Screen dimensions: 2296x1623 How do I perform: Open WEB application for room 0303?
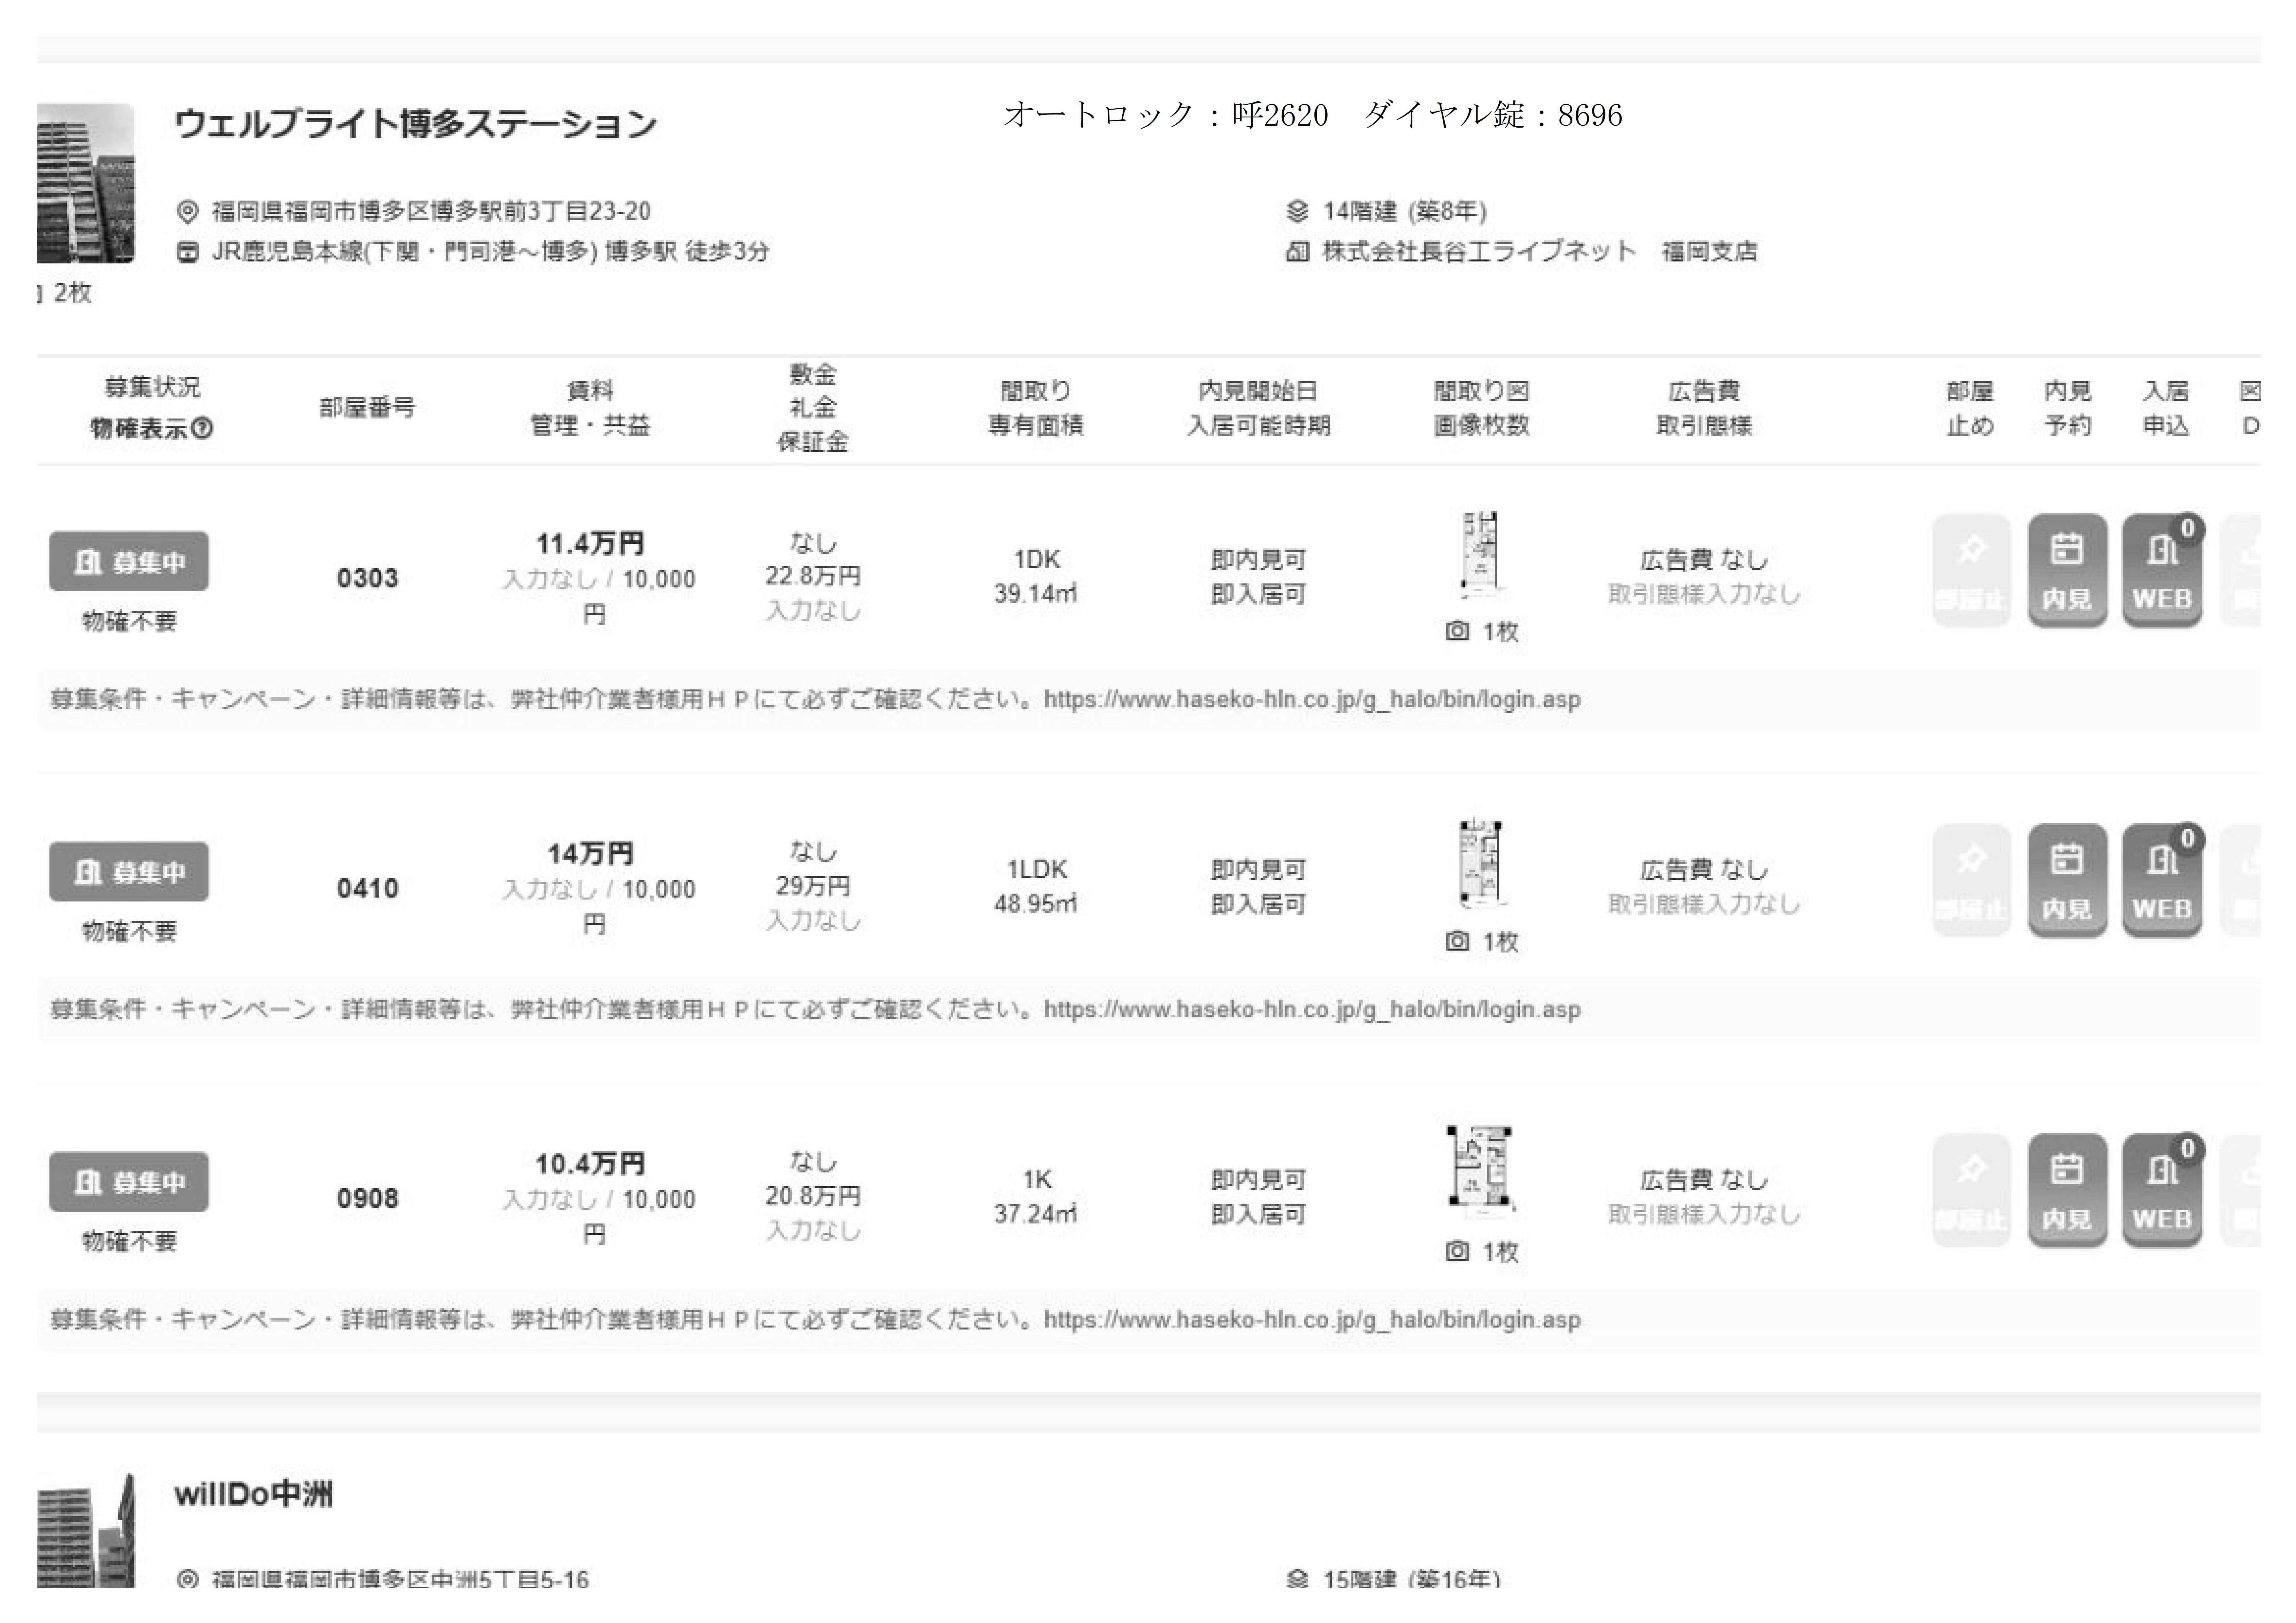point(2162,570)
